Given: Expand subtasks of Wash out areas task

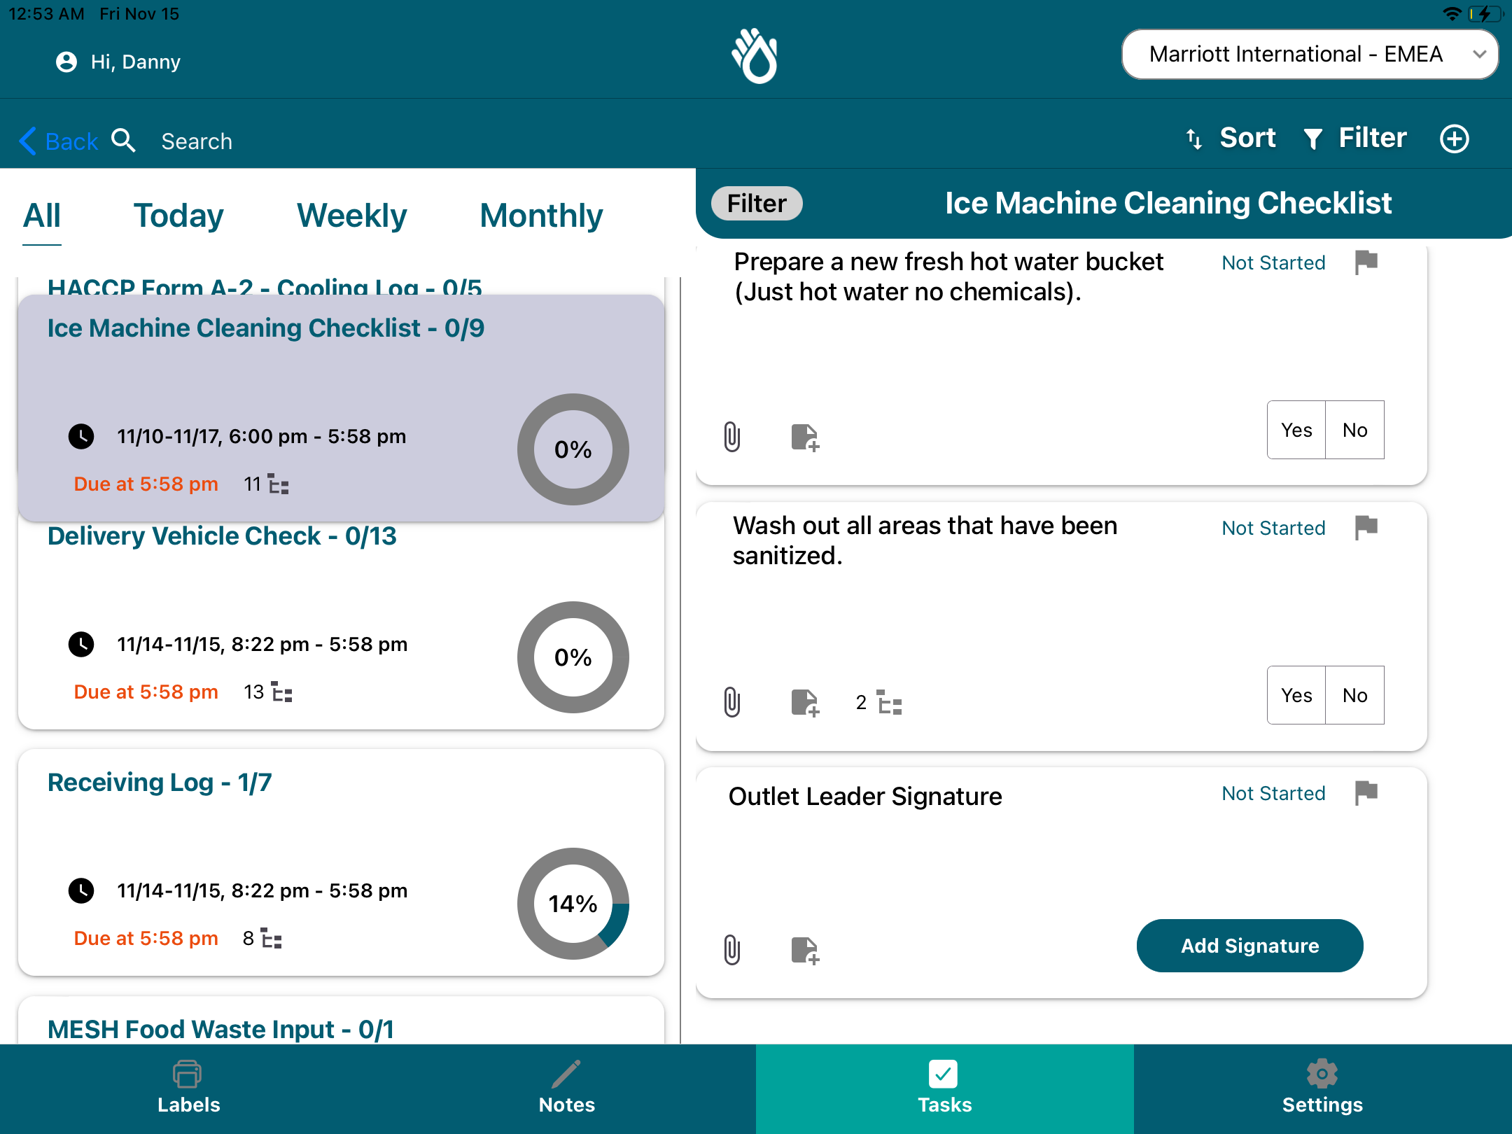Looking at the screenshot, I should click(879, 702).
